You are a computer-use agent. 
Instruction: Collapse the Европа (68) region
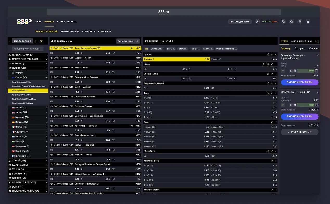[28, 77]
